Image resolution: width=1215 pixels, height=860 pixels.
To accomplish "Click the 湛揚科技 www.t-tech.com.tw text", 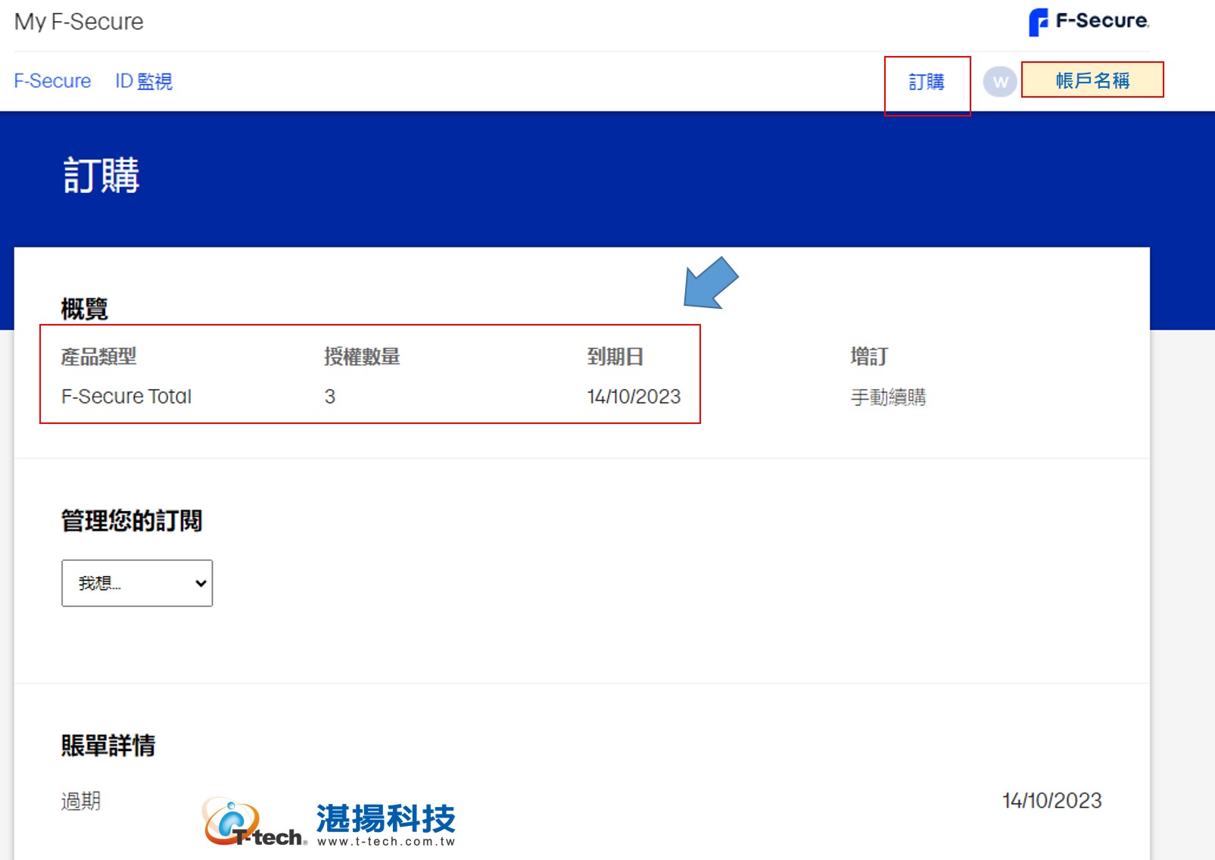I will [x=386, y=825].
